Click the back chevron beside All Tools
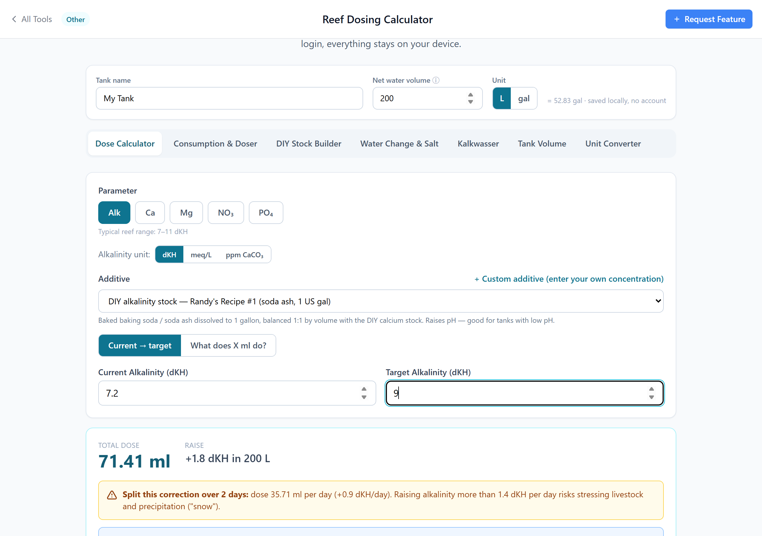 point(14,19)
